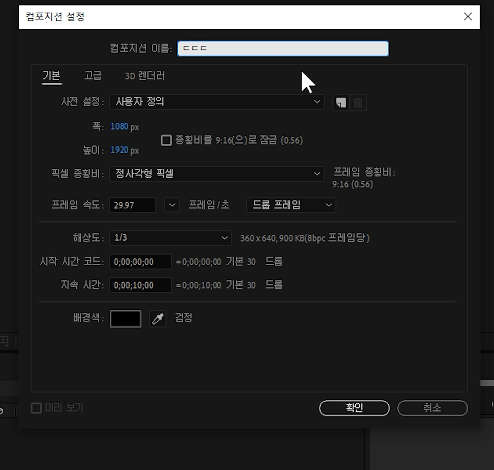Click the 폭 value 1080
This screenshot has height=470, width=494.
click(119, 127)
